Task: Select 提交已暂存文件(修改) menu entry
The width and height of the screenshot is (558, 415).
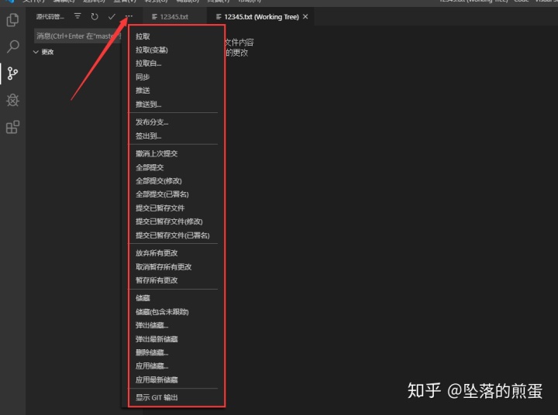Action: [x=169, y=221]
